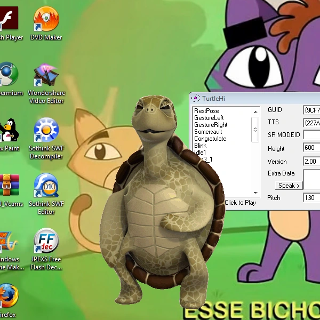
Task: Select Blink animation in list
Action: coord(200,146)
